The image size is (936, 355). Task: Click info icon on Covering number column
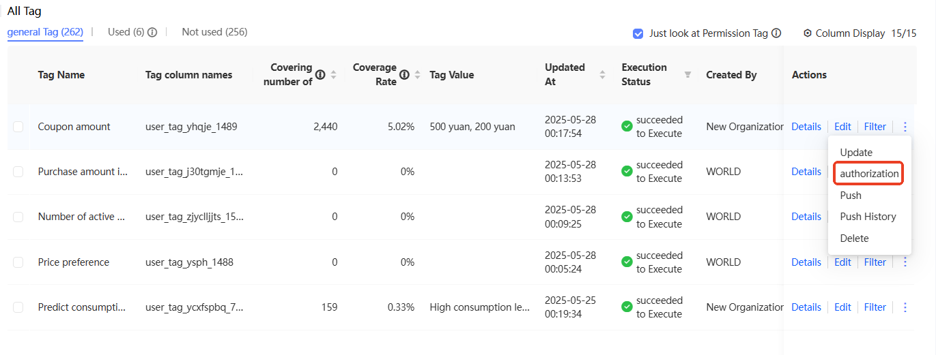point(320,74)
